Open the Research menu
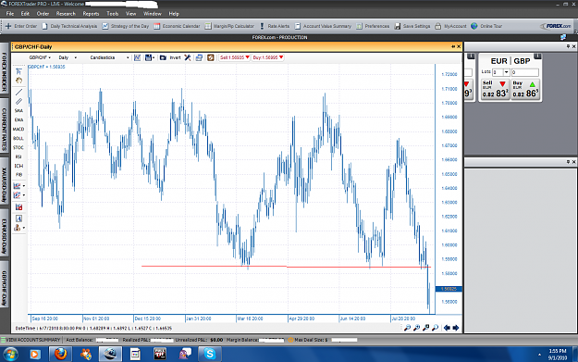578x362 pixels. (x=66, y=14)
